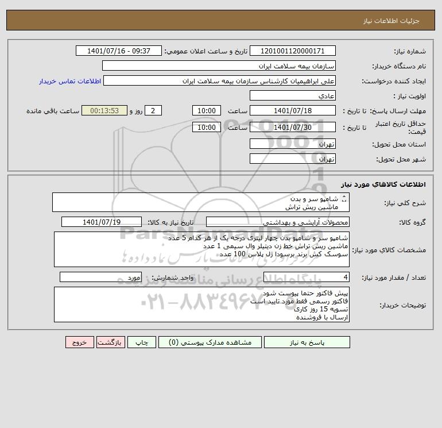Click the buyer notes text area

(x=201, y=304)
